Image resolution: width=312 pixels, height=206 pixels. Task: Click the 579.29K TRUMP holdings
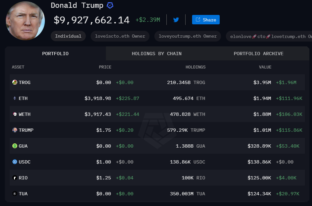186,130
